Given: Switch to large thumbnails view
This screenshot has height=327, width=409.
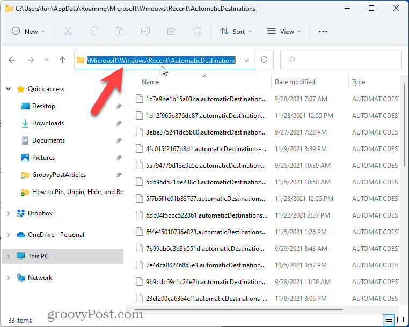Looking at the screenshot, I should [400, 319].
